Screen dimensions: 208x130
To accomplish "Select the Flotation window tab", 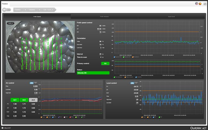I will [5, 4].
